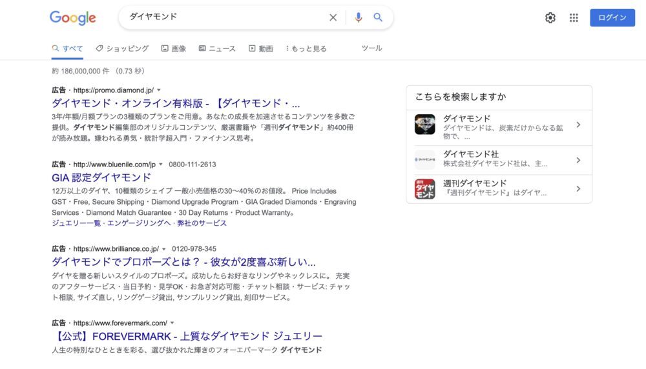Open the もっと見る menu
Image resolution: width=646 pixels, height=369 pixels.
[306, 48]
